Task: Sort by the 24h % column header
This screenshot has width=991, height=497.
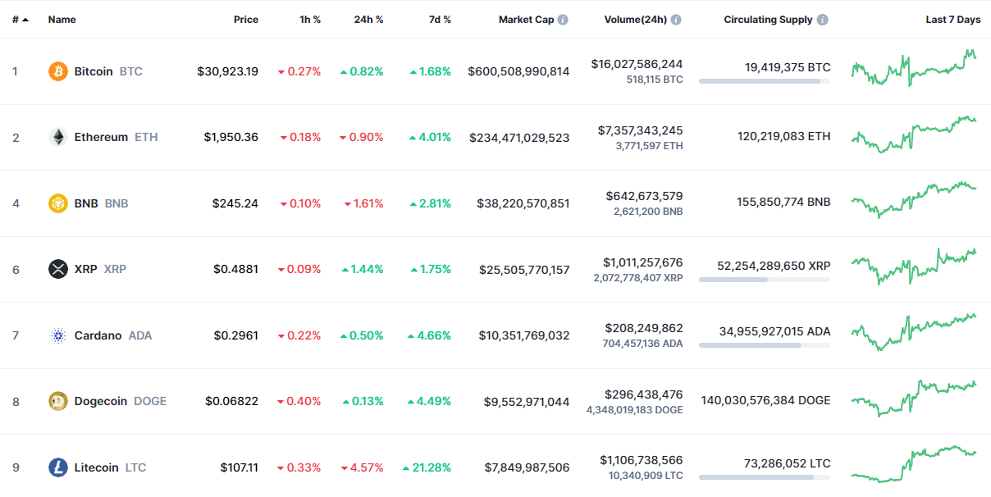Action: pyautogui.click(x=368, y=20)
